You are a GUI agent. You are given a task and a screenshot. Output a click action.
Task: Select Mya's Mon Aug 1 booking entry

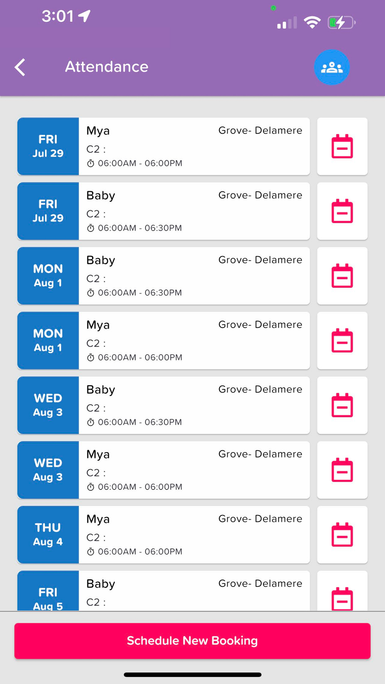163,341
